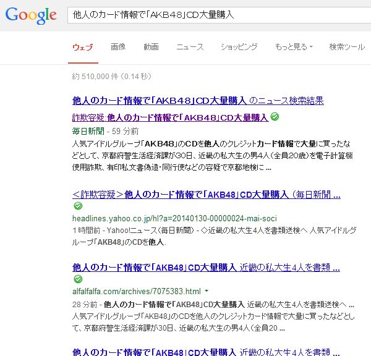Click the 毎日新聞 source label
Image resolution: width=371 pixels, height=356 pixels.
(88, 131)
